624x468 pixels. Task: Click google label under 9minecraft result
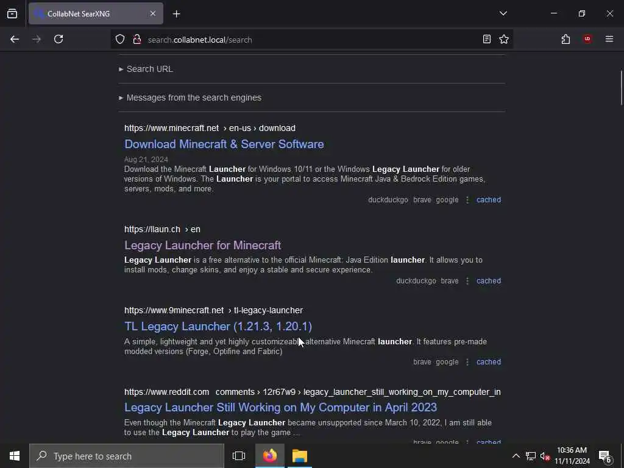447,362
